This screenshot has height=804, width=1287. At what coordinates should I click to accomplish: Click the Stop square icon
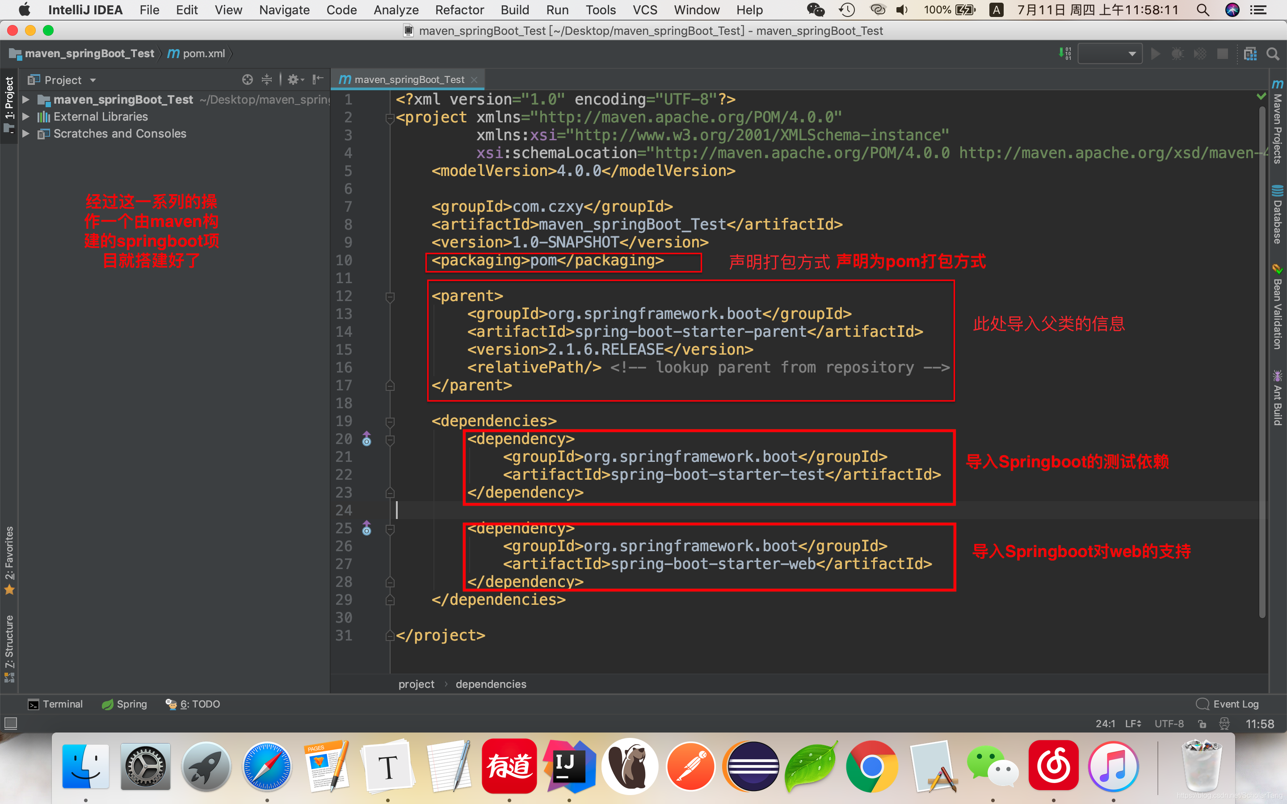(x=1223, y=54)
